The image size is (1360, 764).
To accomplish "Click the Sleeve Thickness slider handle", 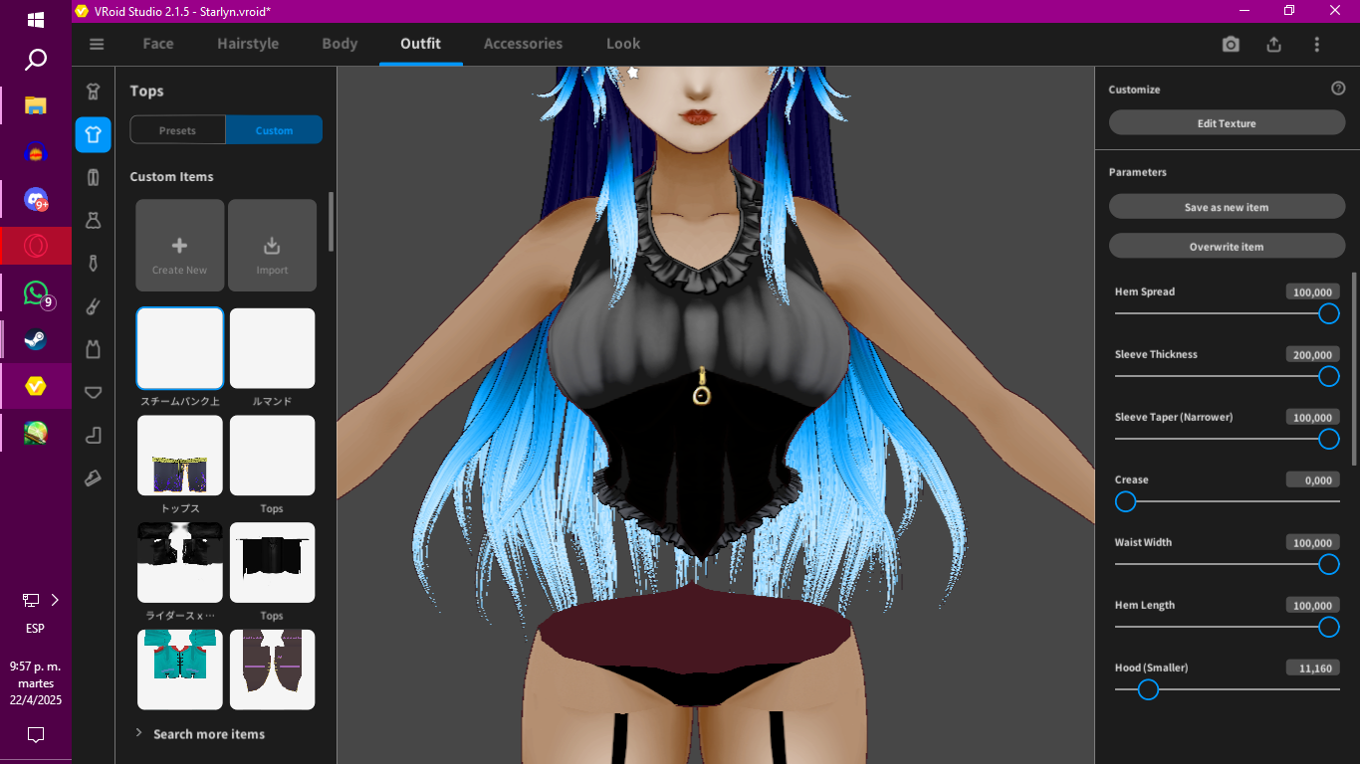I will pyautogui.click(x=1328, y=376).
